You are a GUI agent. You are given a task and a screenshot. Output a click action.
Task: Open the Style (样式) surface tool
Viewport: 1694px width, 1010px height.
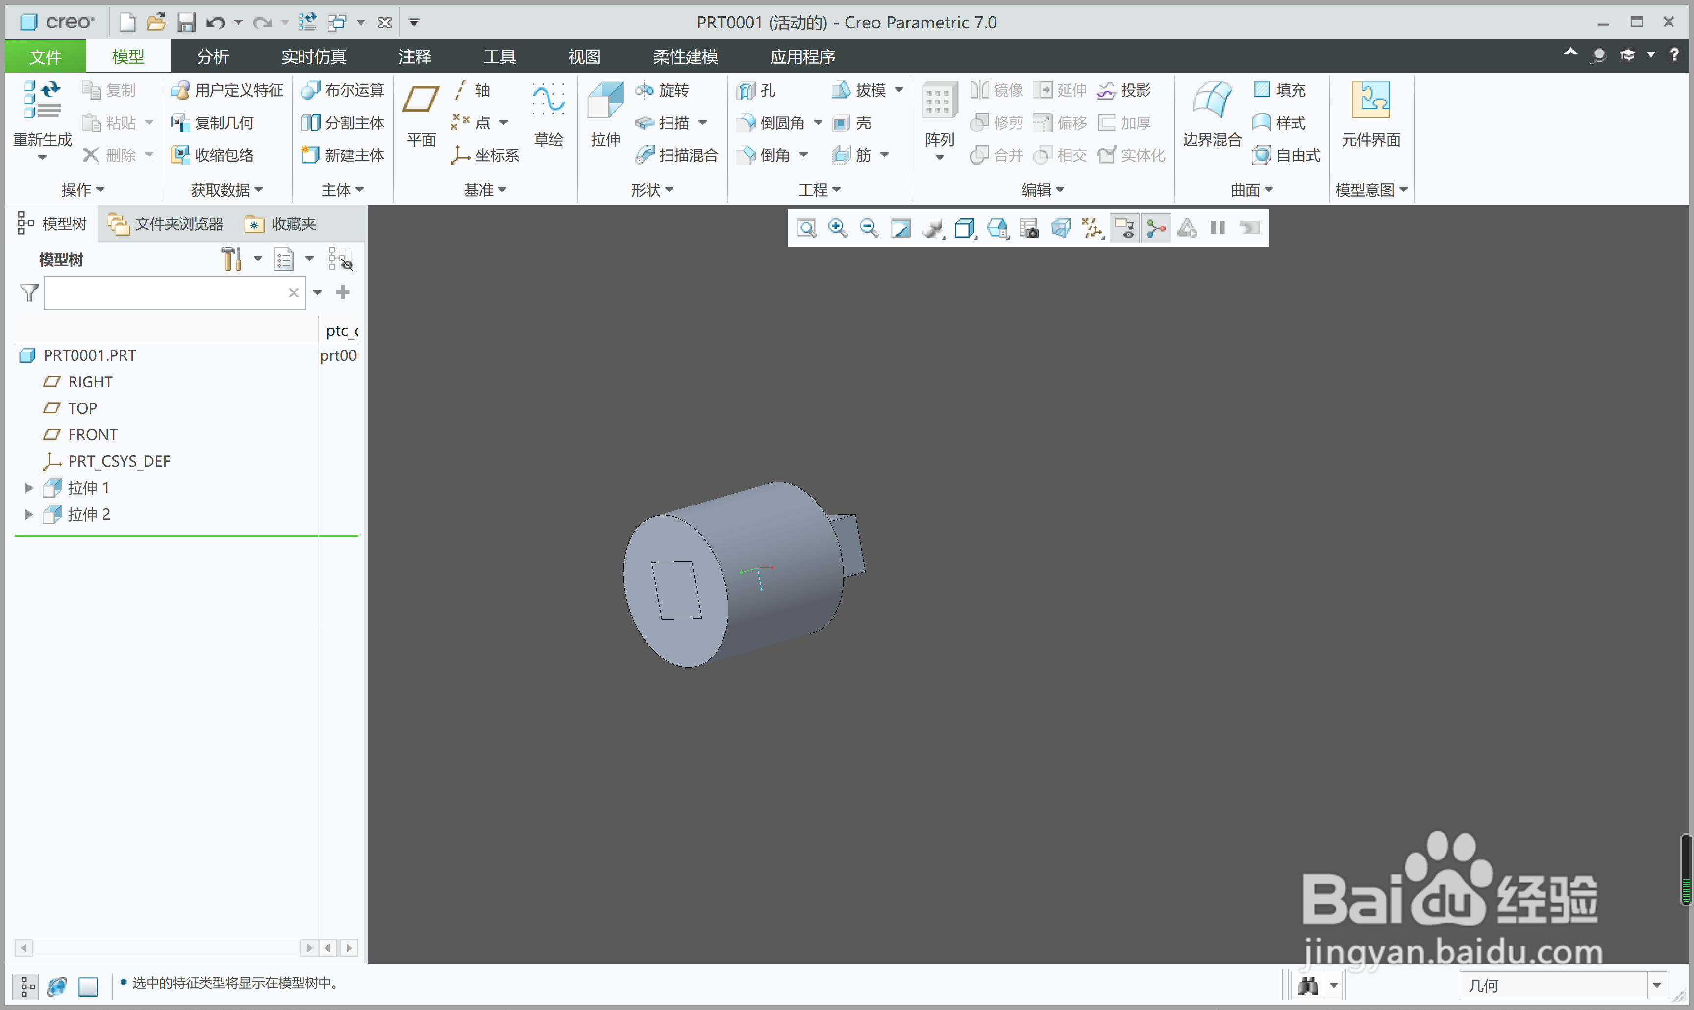1279,123
